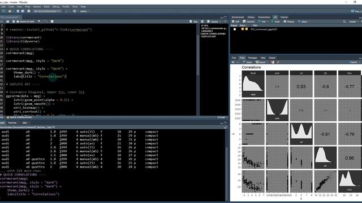The width and height of the screenshot is (362, 203).
Task: Click the save icon in main toolbar
Action: 18,11
